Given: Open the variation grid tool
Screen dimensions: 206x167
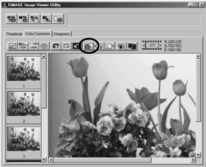Looking at the screenshot, I should [x=44, y=46].
